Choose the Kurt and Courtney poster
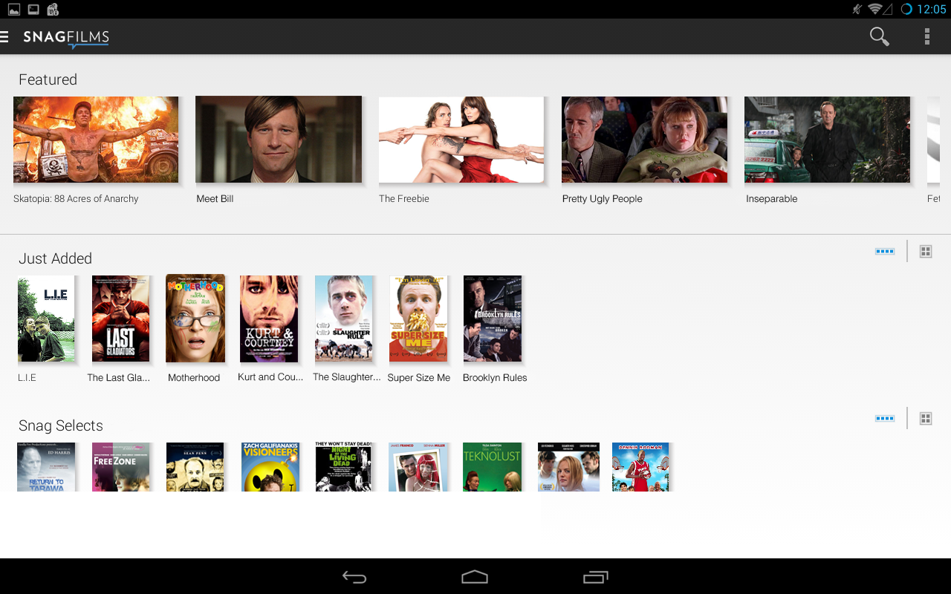This screenshot has height=594, width=951. pos(269,319)
